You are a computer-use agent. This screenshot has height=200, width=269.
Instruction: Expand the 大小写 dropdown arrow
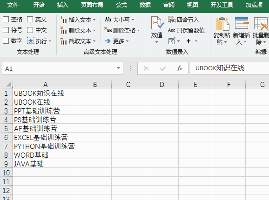(x=133, y=20)
